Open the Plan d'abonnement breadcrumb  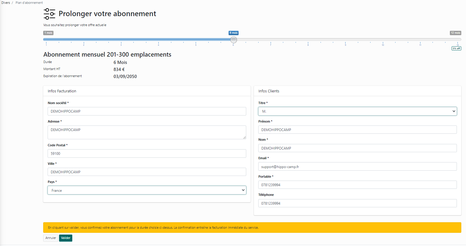click(x=29, y=3)
